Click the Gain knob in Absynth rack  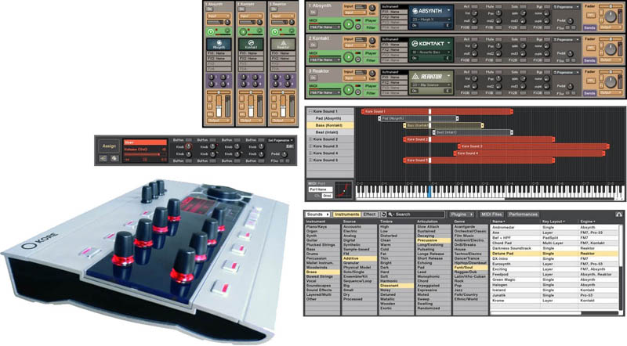[x=371, y=8]
